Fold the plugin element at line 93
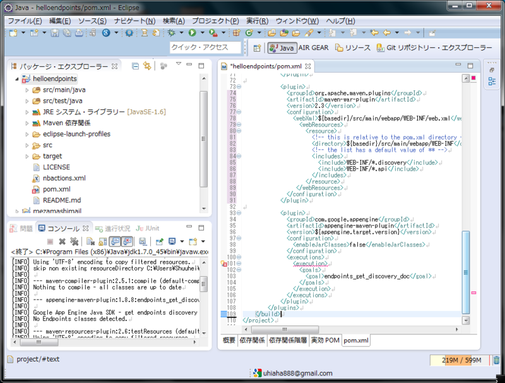Image resolution: width=505 pixels, height=383 pixels. (x=239, y=213)
